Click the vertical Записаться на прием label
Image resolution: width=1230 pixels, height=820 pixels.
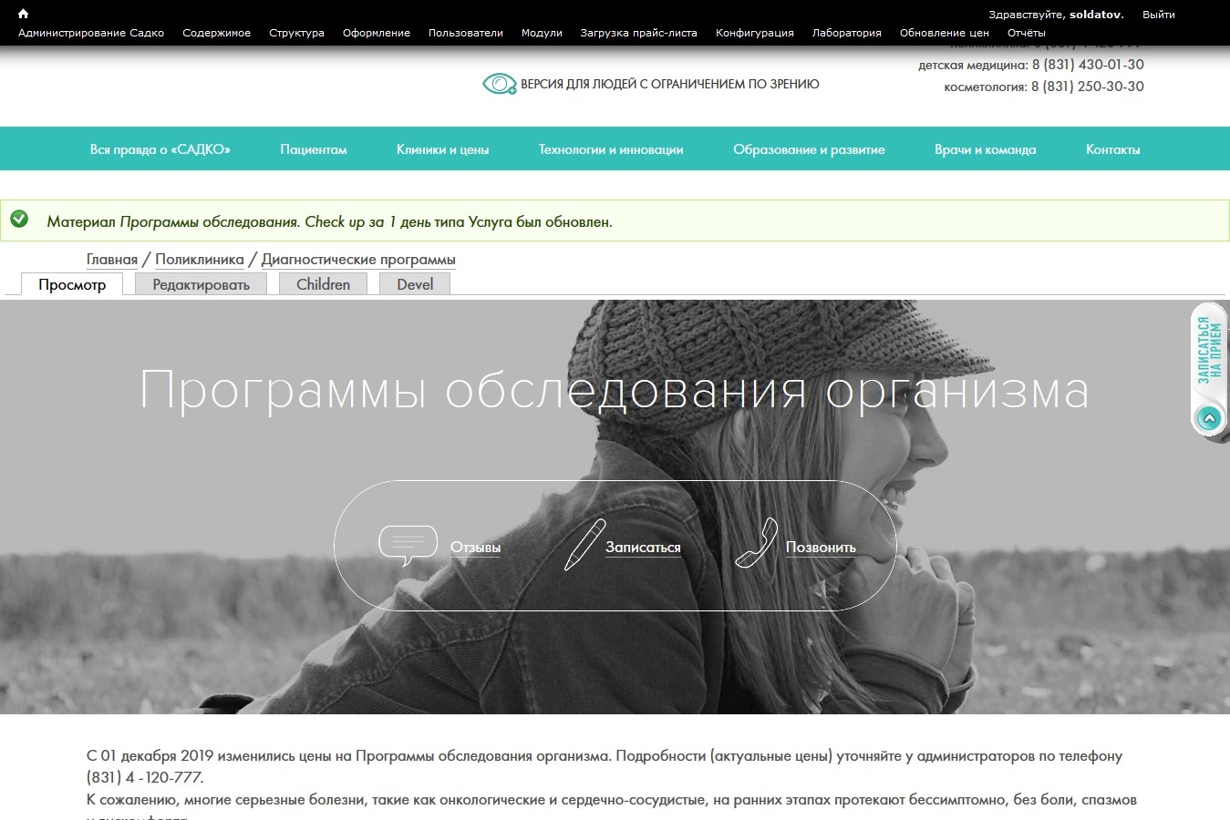click(x=1209, y=351)
